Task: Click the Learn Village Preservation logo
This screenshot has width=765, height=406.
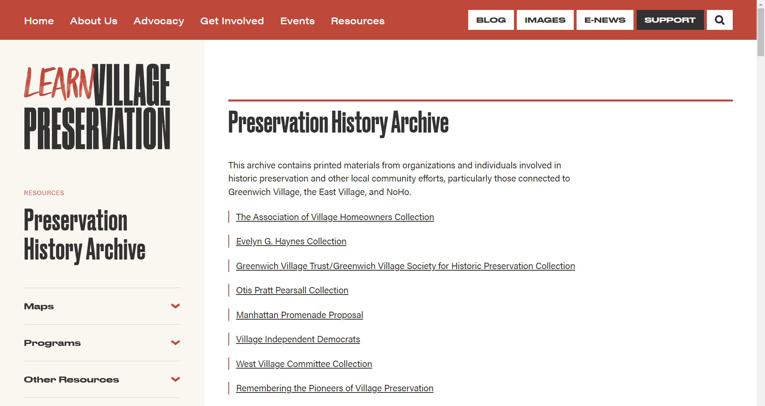Action: [x=97, y=107]
